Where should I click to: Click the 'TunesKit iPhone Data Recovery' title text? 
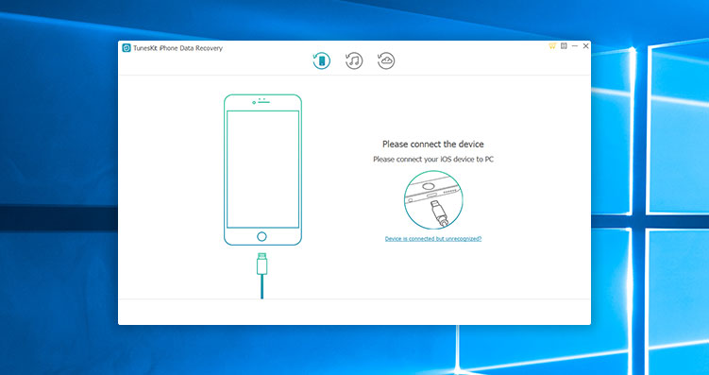point(177,48)
